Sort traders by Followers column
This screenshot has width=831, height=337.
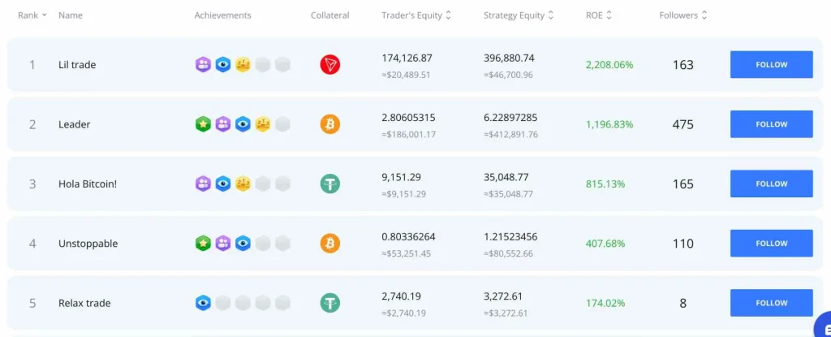point(683,15)
